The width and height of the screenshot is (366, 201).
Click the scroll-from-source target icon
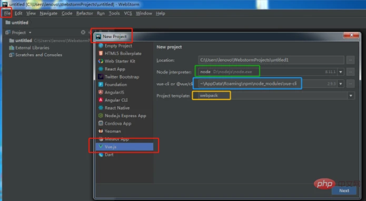(x=83, y=33)
